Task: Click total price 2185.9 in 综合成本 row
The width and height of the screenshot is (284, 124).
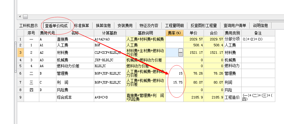Action: coord(214,97)
